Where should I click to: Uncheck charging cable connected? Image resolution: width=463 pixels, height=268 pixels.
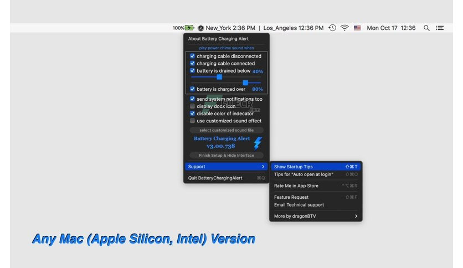coord(192,63)
